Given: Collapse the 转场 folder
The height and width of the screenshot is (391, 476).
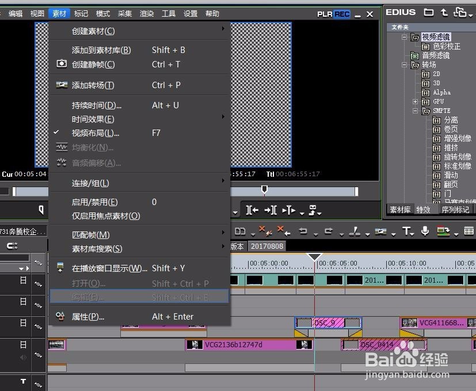Looking at the screenshot, I should pyautogui.click(x=404, y=64).
